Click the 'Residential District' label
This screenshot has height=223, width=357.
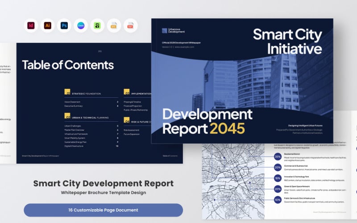pyautogui.click(x=292, y=154)
